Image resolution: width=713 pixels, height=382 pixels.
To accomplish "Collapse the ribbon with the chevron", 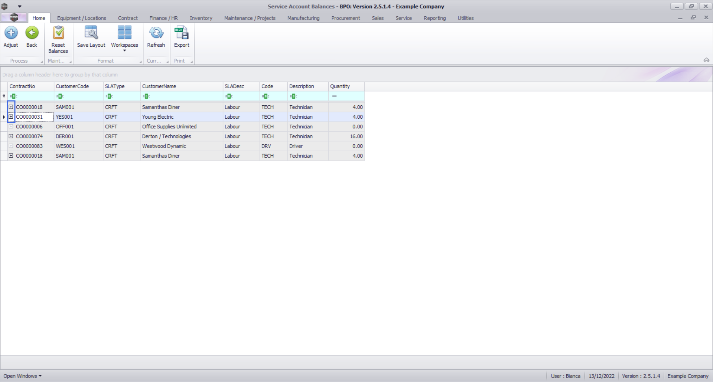I will coord(706,60).
